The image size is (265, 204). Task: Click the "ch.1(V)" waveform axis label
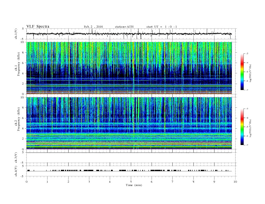coord(16,34)
